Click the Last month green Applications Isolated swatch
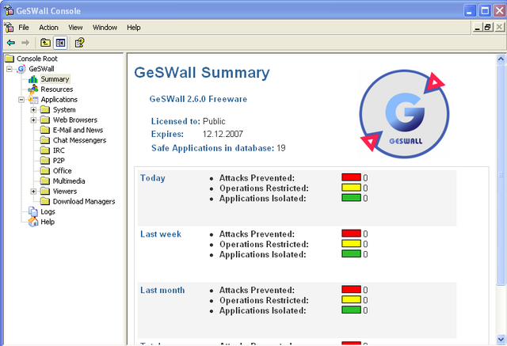This screenshot has width=507, height=346. point(351,310)
